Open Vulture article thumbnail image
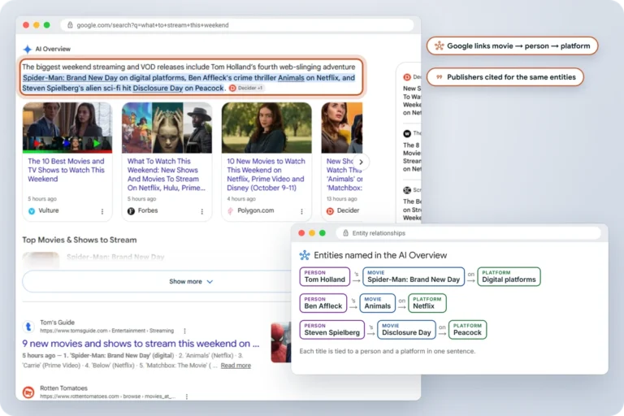This screenshot has height=416, width=624. (67, 128)
